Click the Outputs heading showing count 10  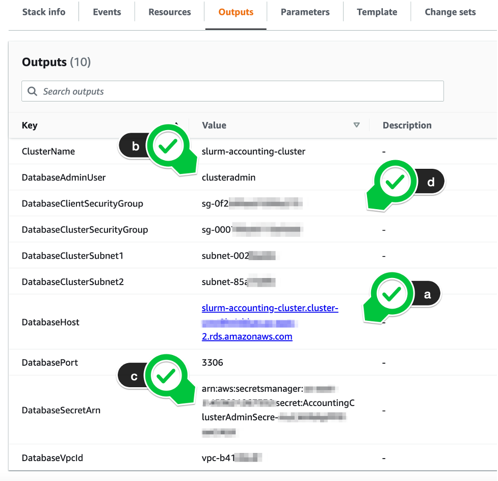tap(55, 62)
